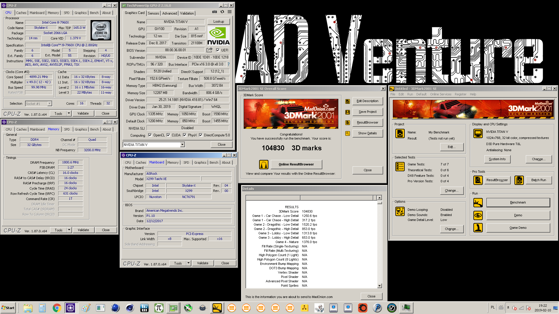Click the Lookup button in GPU-Z
The image size is (559, 314).
pyautogui.click(x=219, y=22)
